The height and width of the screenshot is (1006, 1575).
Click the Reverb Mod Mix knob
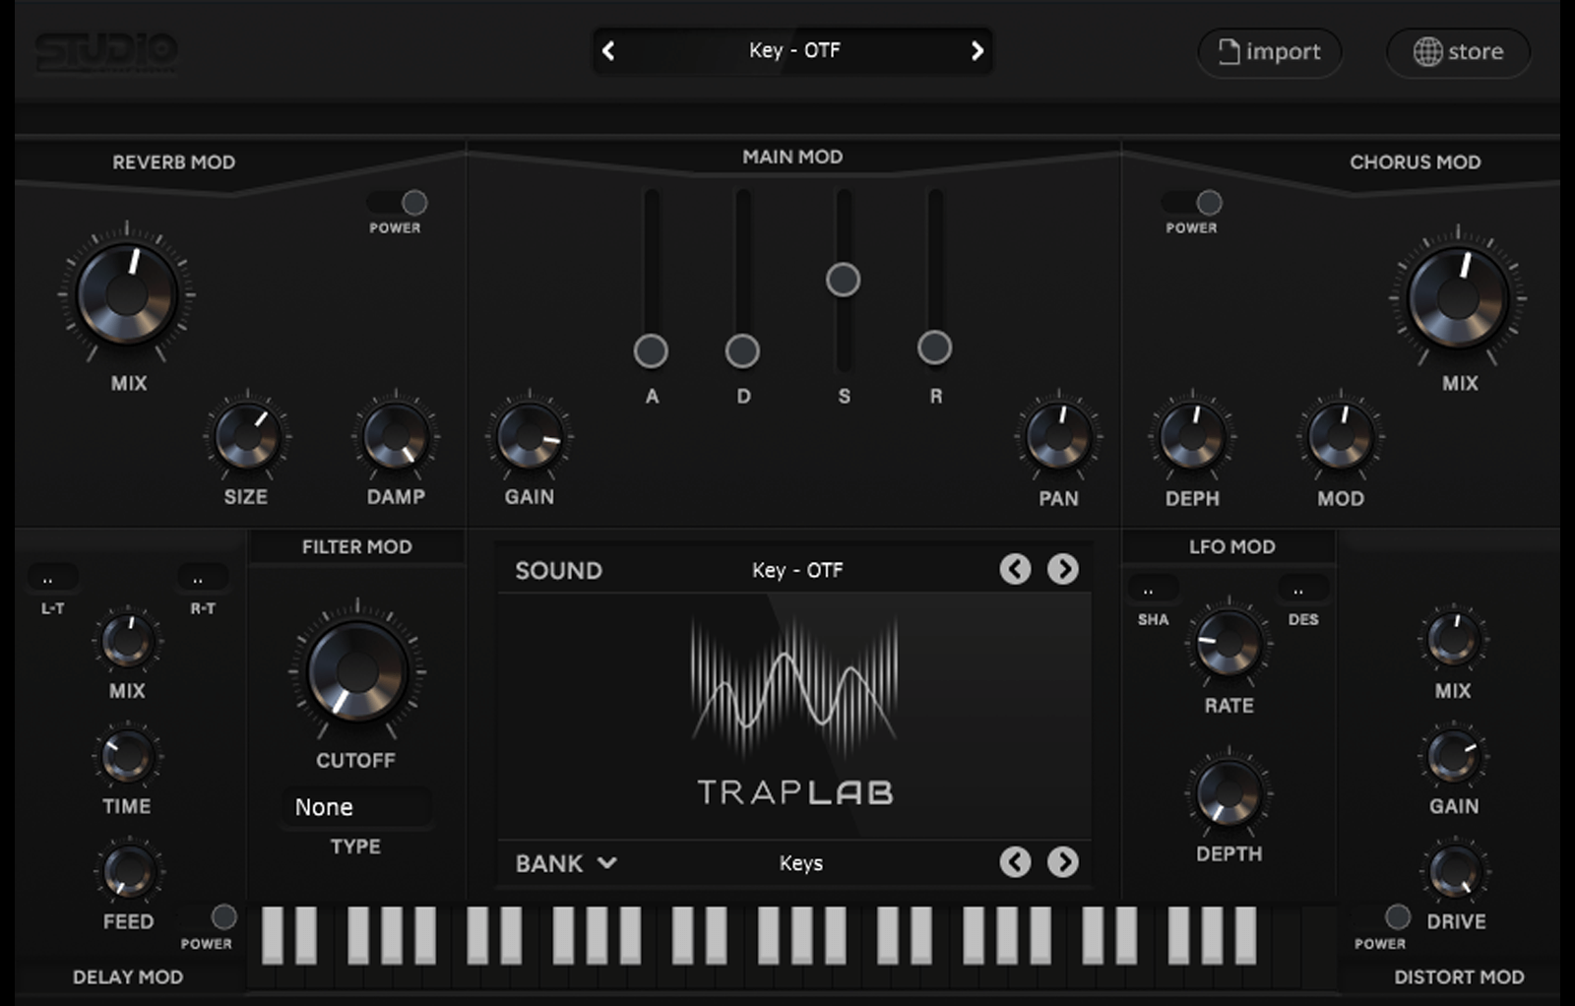pos(126,295)
